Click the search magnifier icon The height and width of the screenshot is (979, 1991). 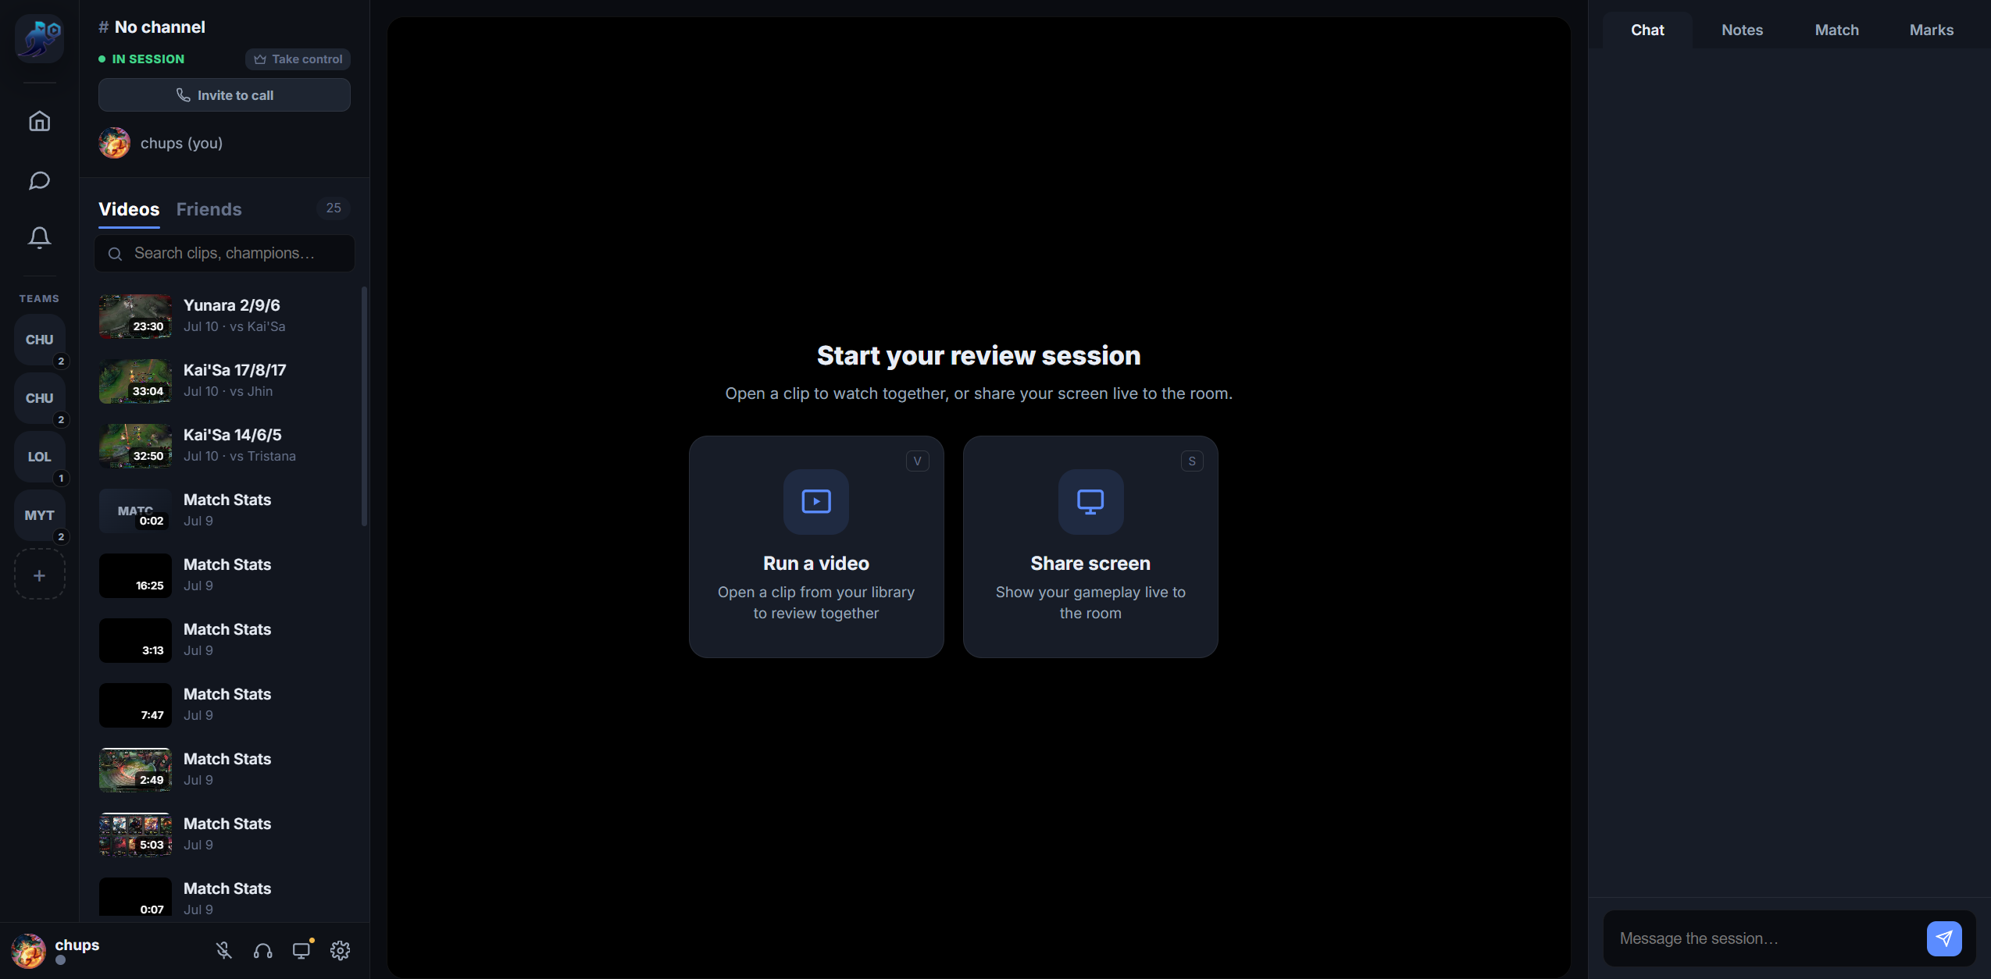[115, 254]
